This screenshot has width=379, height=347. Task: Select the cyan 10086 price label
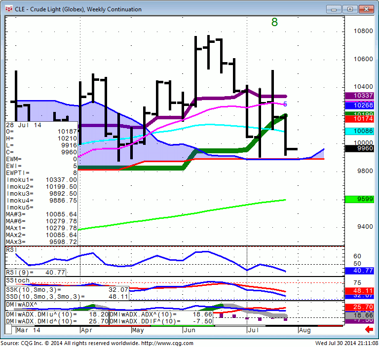pyautogui.click(x=360, y=131)
